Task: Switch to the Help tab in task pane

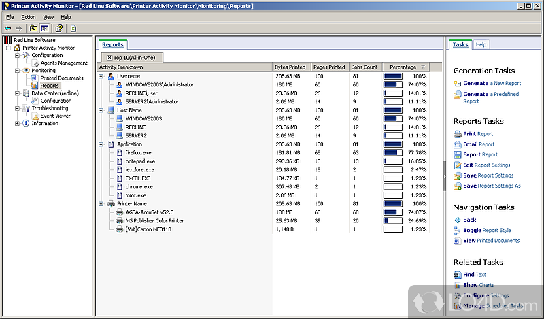Action: (x=481, y=45)
